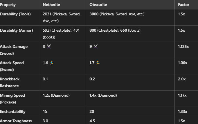Select the Obscurite column header
Image resolution: width=198 pixels, height=124 pixels.
pos(98,5)
